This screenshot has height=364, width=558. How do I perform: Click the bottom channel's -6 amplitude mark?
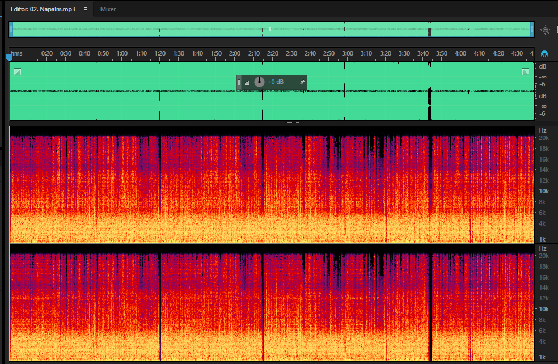[542, 114]
